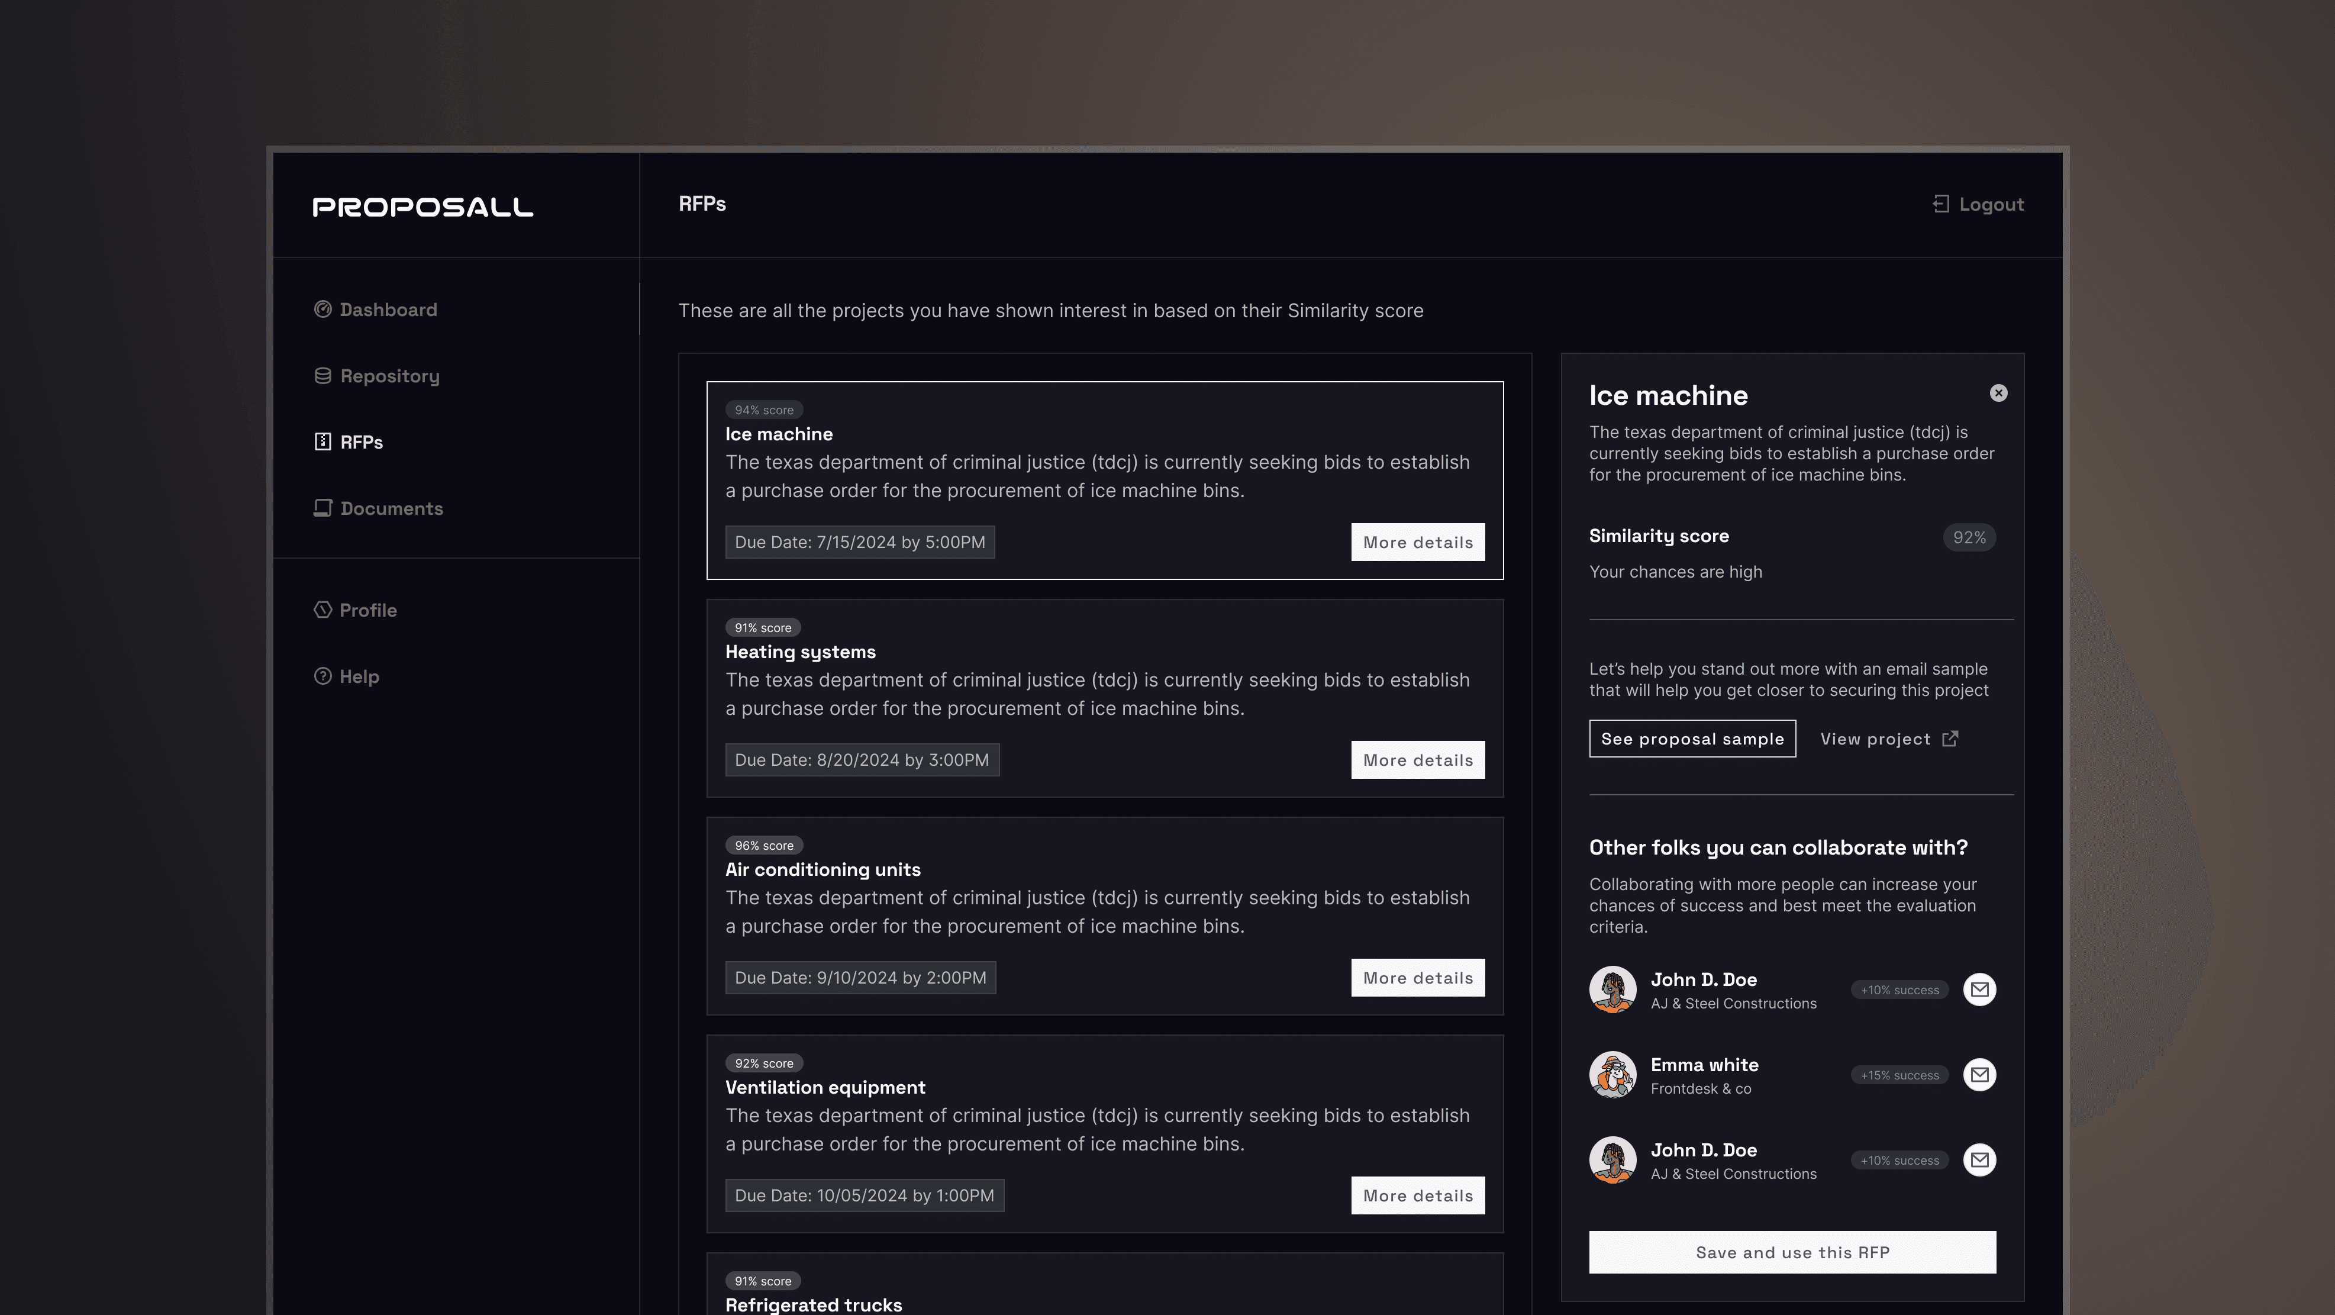Open external link icon beside View project
This screenshot has width=2335, height=1315.
click(x=1950, y=740)
